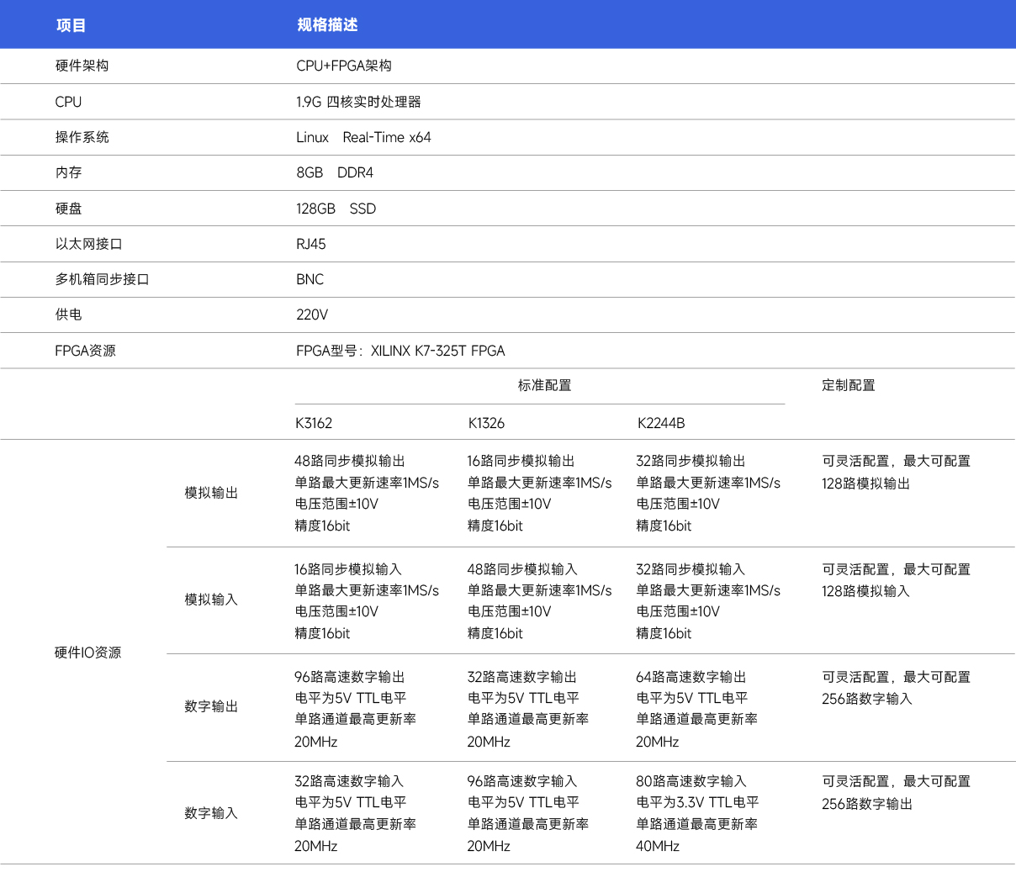Select the 硬件架构 row label
This screenshot has height=893, width=1016.
tap(82, 66)
